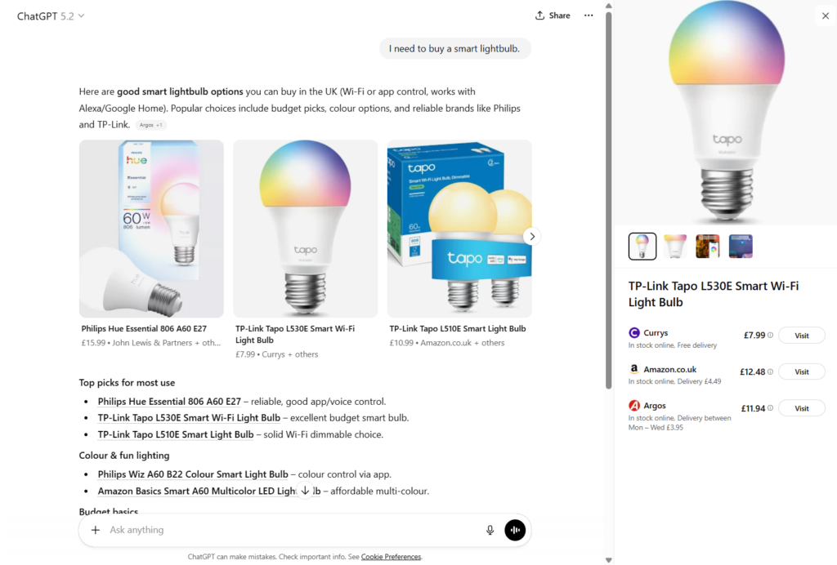
Task: Open the Philips Hue Essential 806 A60 E27 link
Action: pyautogui.click(x=169, y=401)
